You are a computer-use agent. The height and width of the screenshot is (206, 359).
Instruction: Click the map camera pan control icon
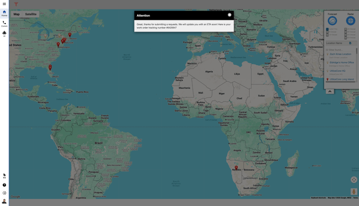[354, 180]
